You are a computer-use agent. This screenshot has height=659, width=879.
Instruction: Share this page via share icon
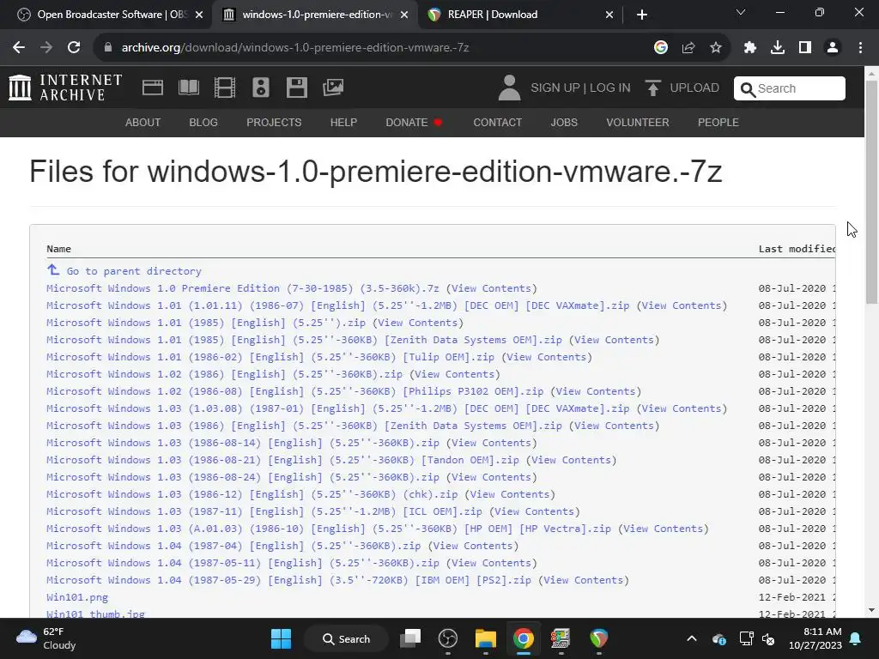pos(688,48)
